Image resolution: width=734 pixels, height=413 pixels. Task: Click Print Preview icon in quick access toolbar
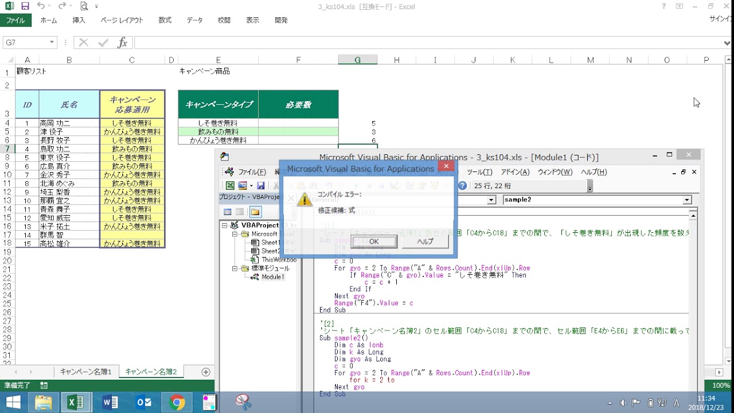coord(84,6)
